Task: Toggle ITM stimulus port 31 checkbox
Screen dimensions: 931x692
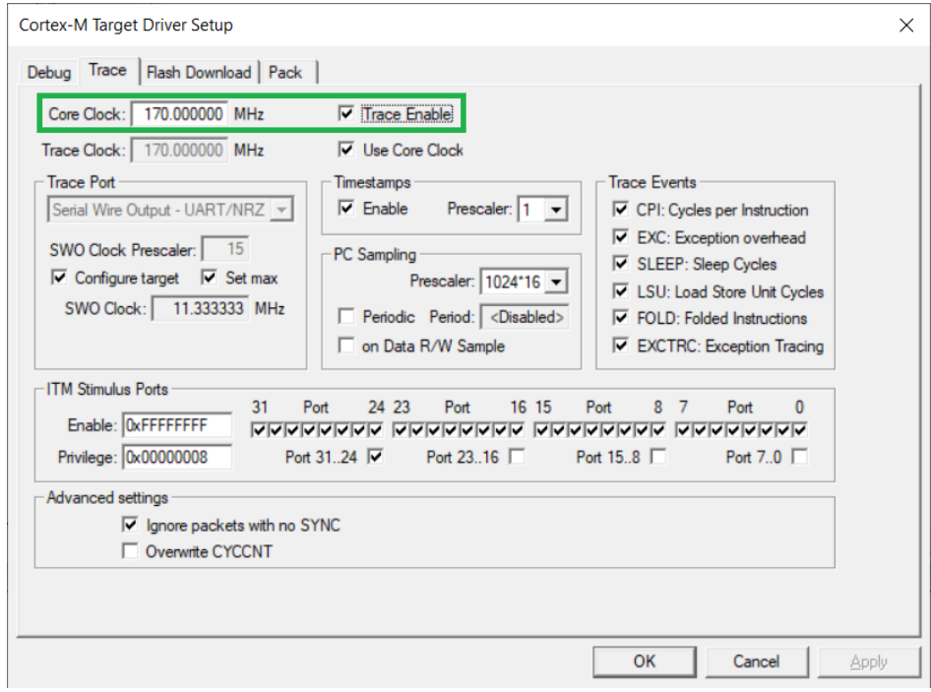Action: pos(258,430)
